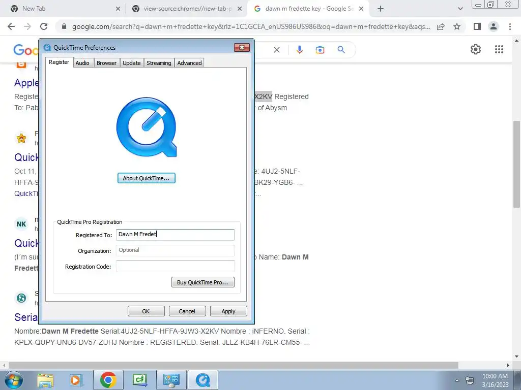The width and height of the screenshot is (521, 390).
Task: Cancel the QuickTime Preferences dialog
Action: point(187,311)
